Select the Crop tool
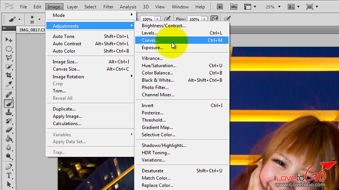The height and width of the screenshot is (190, 339). click(9, 75)
